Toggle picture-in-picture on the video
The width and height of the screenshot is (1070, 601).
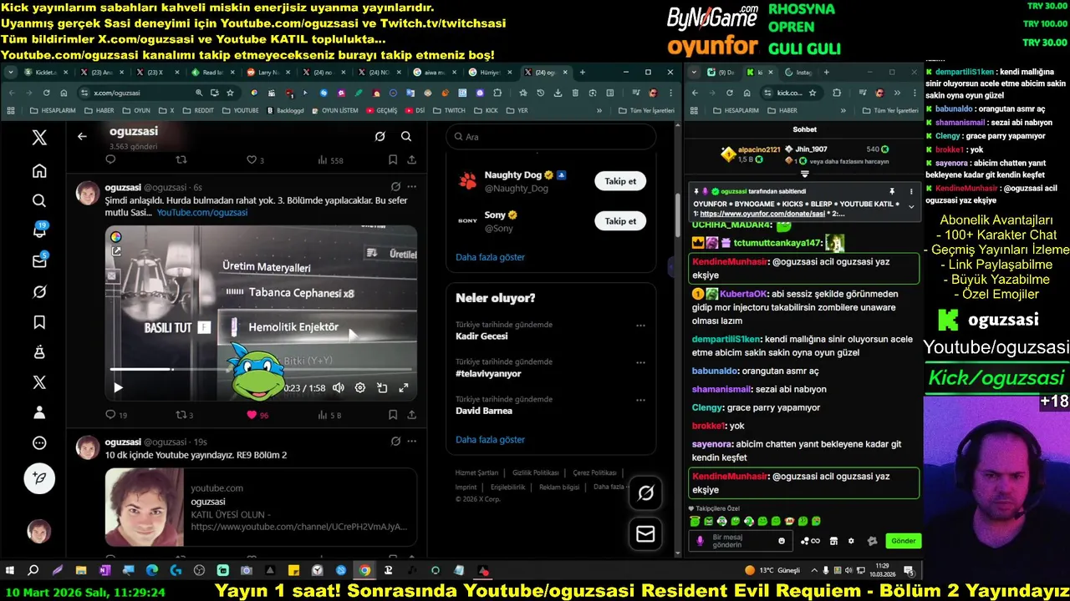pyautogui.click(x=382, y=387)
